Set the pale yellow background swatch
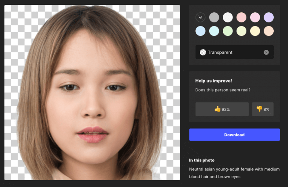Image resolution: width=288 pixels, height=187 pixels. 255,31
